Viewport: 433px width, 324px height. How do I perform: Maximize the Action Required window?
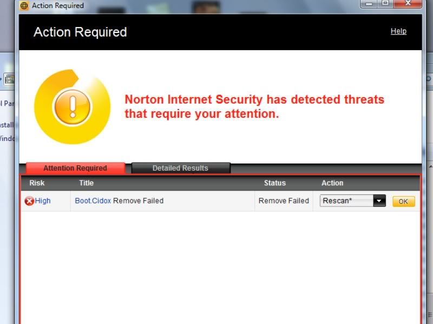pyautogui.click(x=385, y=4)
